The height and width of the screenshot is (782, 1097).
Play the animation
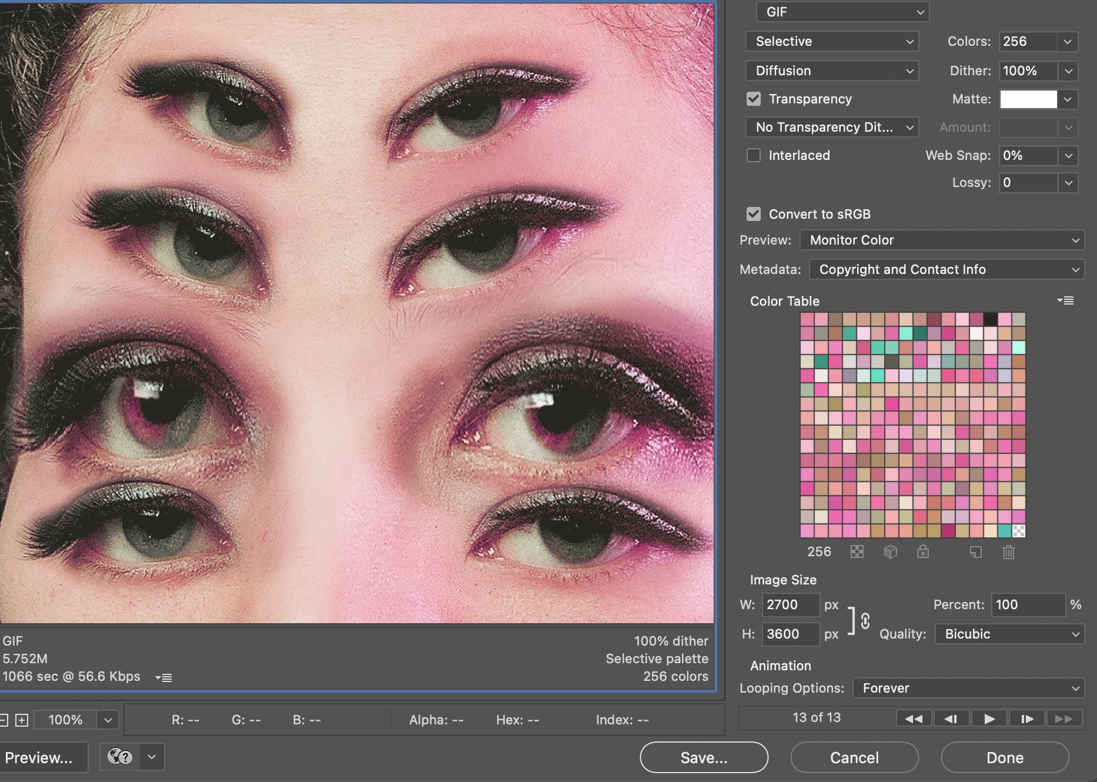[x=989, y=718]
